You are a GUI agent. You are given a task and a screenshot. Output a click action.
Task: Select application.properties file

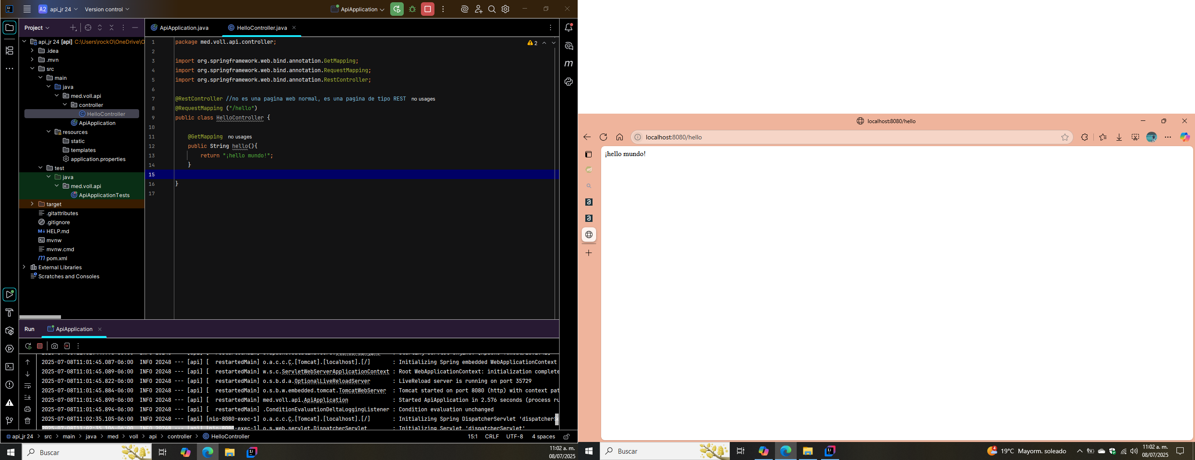(98, 159)
